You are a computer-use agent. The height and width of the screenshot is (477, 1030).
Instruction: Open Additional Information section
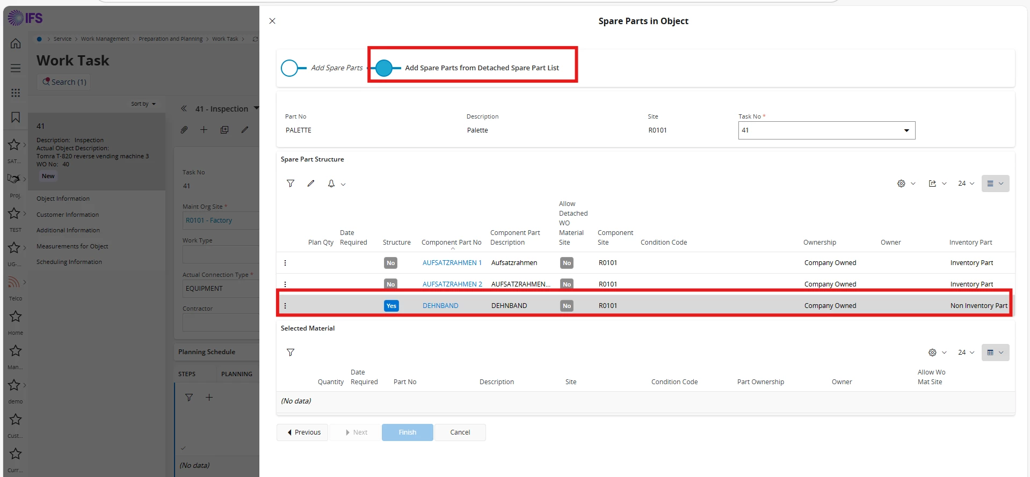pyautogui.click(x=68, y=230)
